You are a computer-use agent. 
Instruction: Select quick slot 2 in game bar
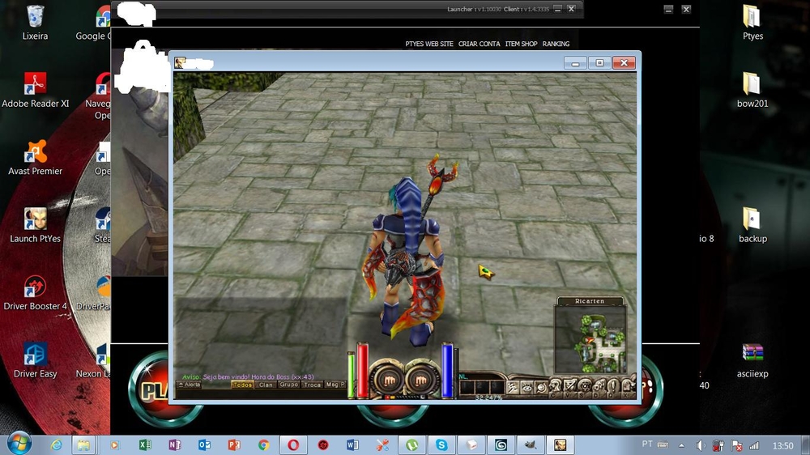click(x=482, y=387)
